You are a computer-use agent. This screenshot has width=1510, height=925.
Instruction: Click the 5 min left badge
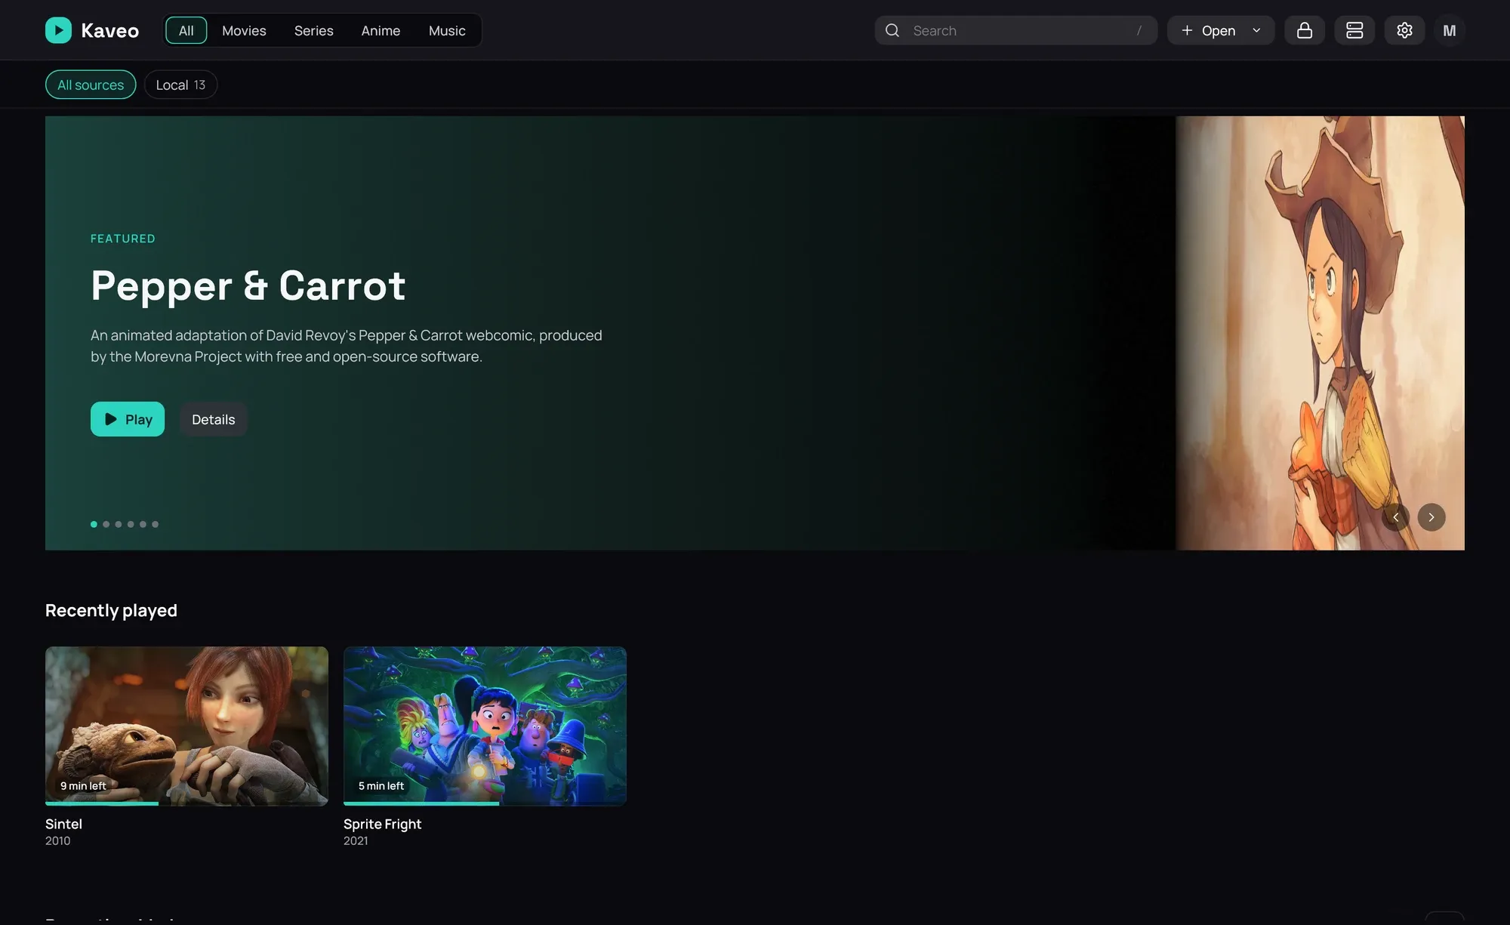(381, 786)
